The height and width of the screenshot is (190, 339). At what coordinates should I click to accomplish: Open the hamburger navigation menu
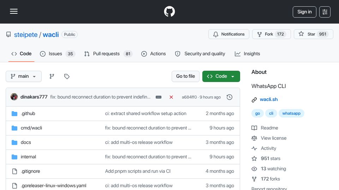tap(14, 11)
